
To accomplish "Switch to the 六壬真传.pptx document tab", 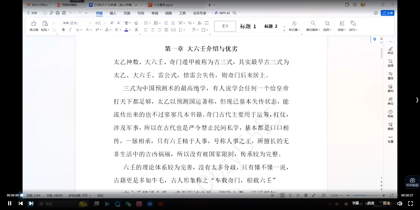I will pyautogui.click(x=164, y=5).
